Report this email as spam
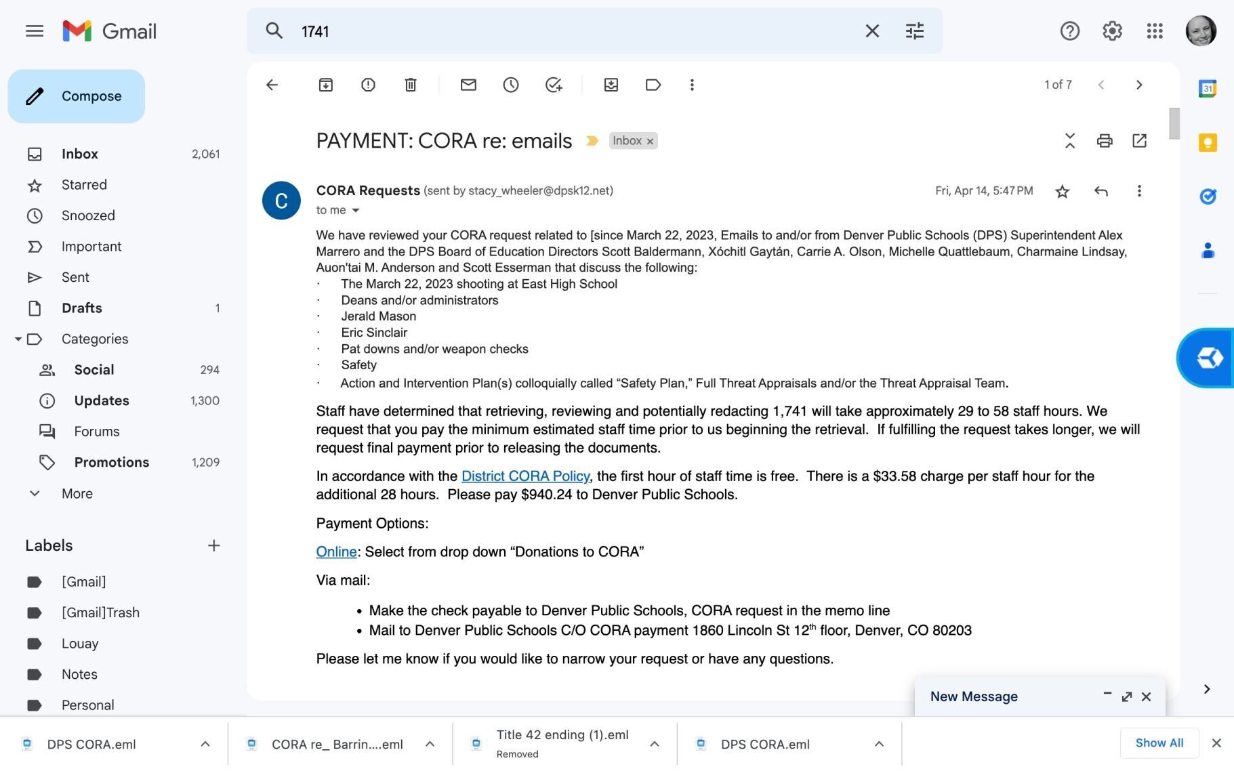Image resolution: width=1234 pixels, height=771 pixels. (368, 85)
